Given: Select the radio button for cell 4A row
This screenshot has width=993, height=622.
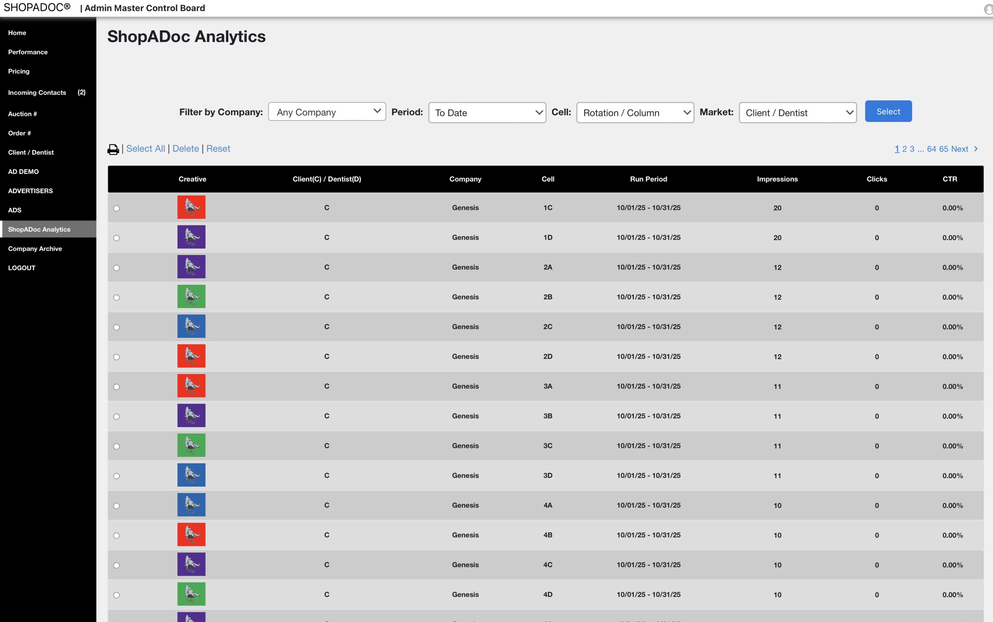Looking at the screenshot, I should [117, 506].
